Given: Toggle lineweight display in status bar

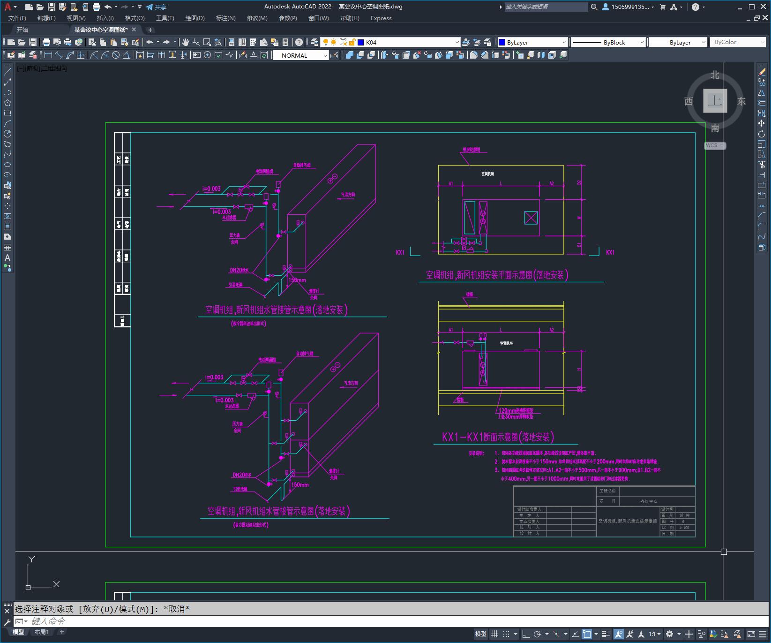Looking at the screenshot, I should (606, 634).
